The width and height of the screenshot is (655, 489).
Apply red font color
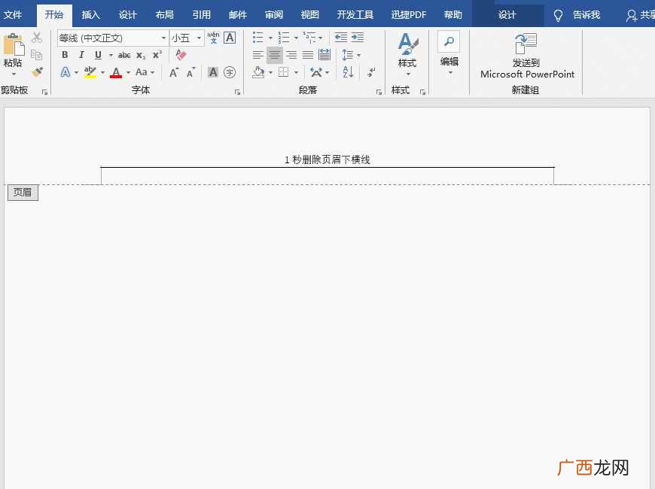click(x=116, y=72)
